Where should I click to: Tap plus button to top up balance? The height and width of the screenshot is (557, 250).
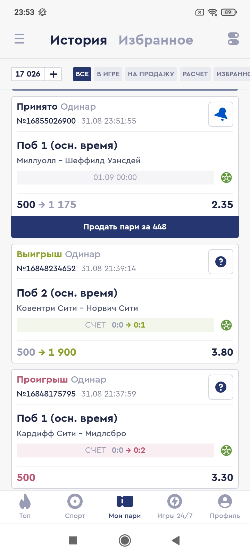[x=53, y=74]
